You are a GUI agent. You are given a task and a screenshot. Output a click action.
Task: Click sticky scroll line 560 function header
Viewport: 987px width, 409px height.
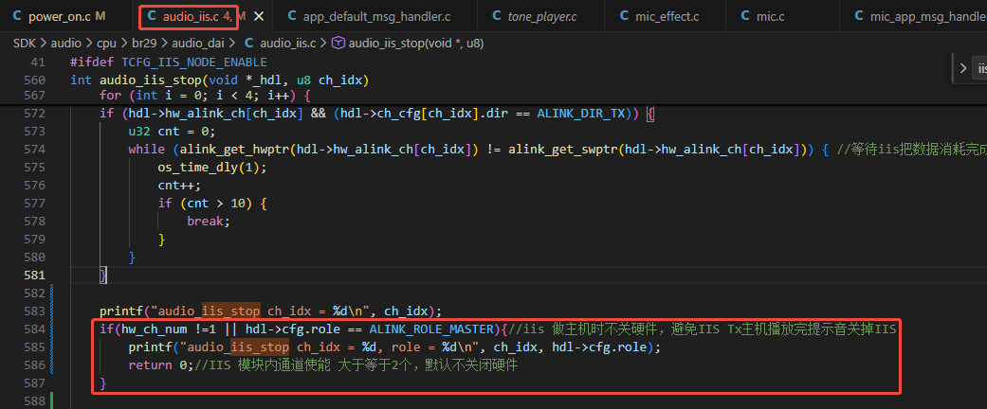point(219,80)
